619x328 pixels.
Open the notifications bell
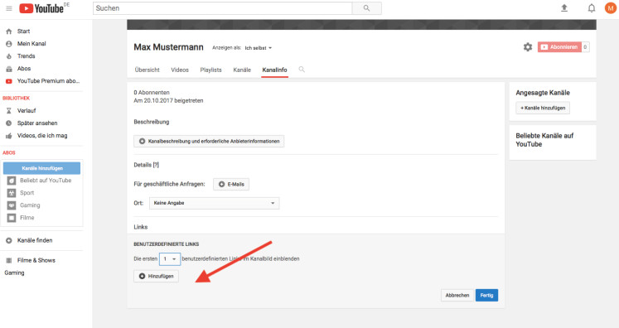click(x=592, y=8)
